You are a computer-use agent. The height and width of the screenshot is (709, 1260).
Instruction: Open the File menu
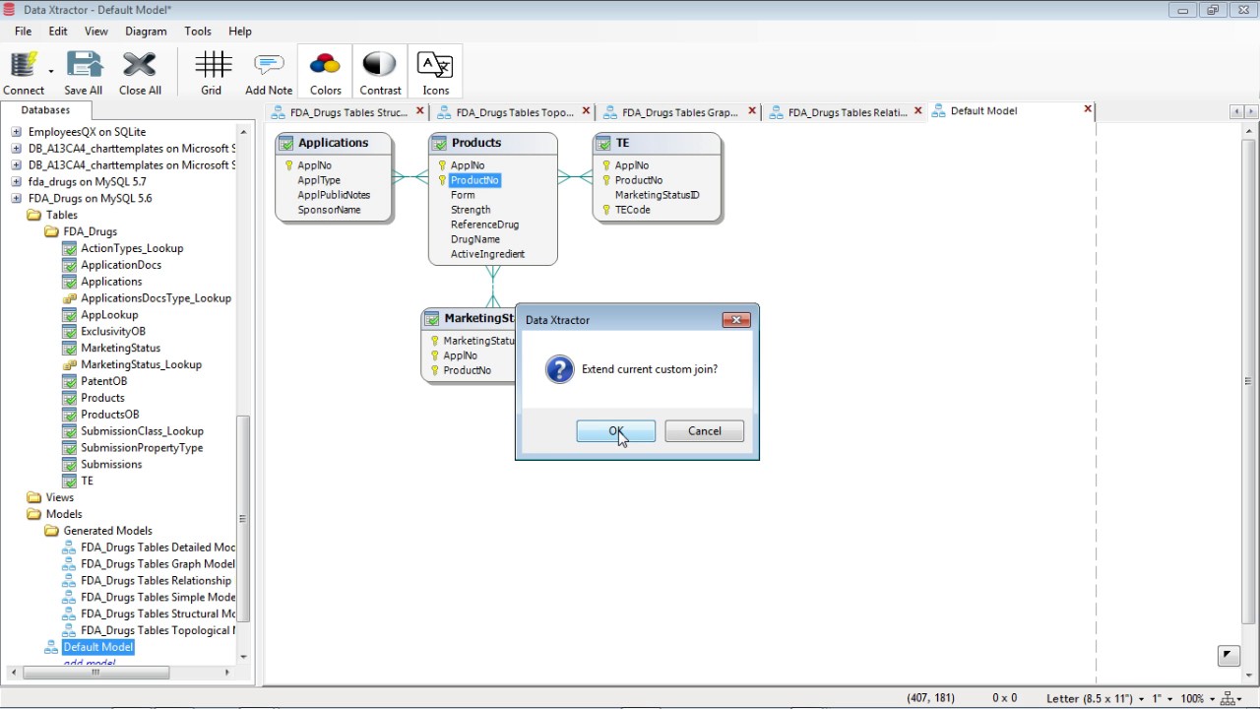(23, 32)
